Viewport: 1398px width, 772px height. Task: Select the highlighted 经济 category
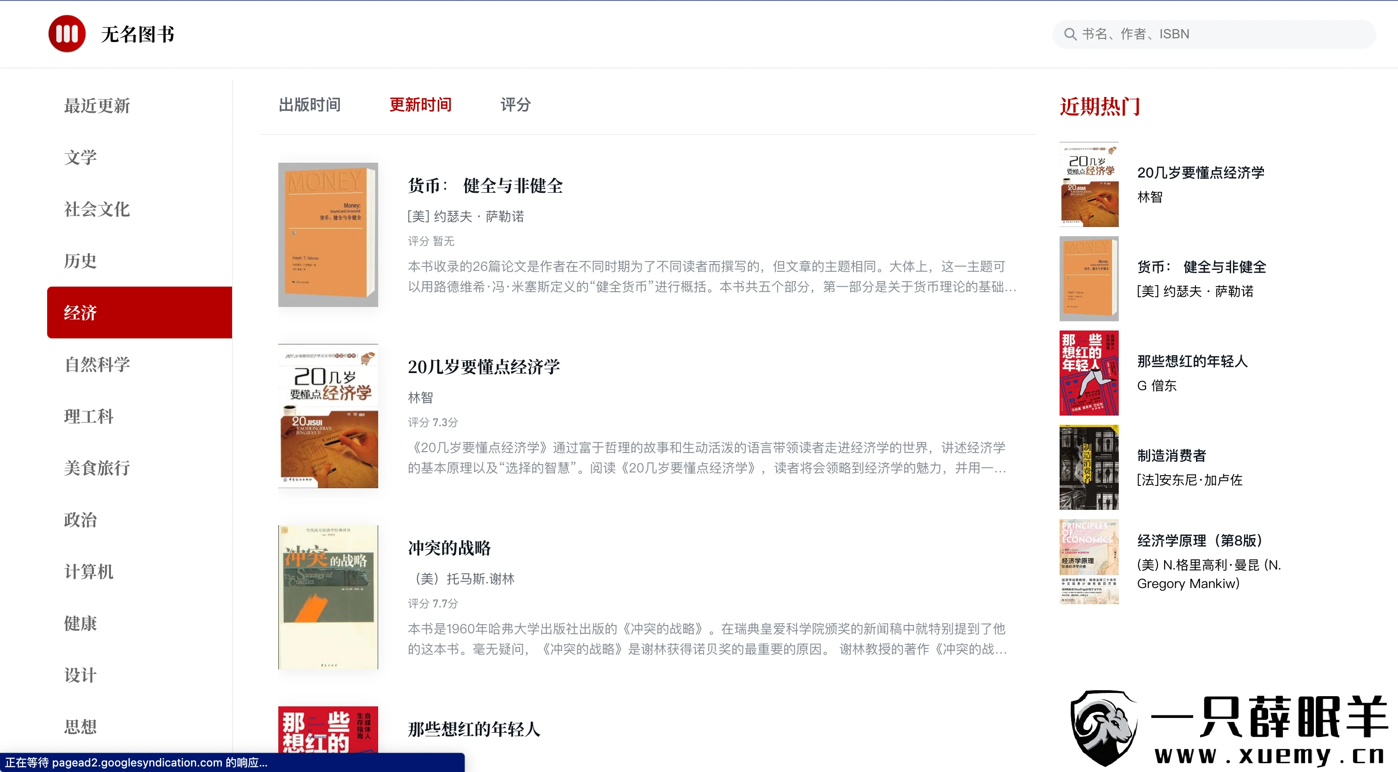pos(140,312)
